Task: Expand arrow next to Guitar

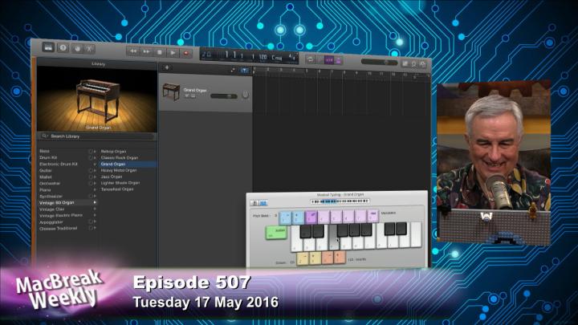Action: tap(95, 171)
